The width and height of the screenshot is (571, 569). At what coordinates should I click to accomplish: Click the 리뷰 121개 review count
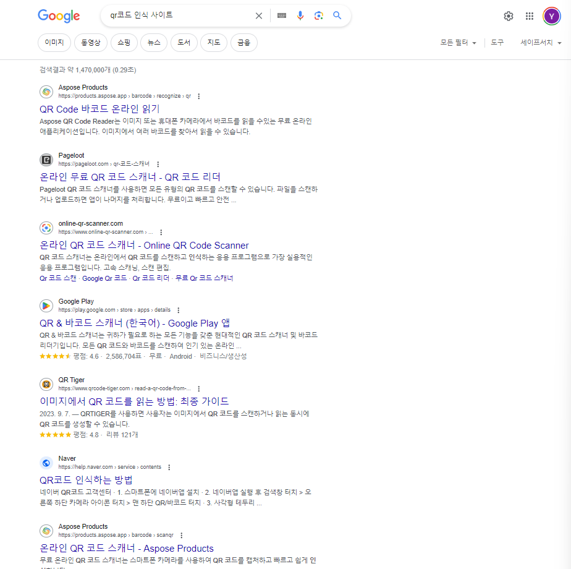(122, 435)
